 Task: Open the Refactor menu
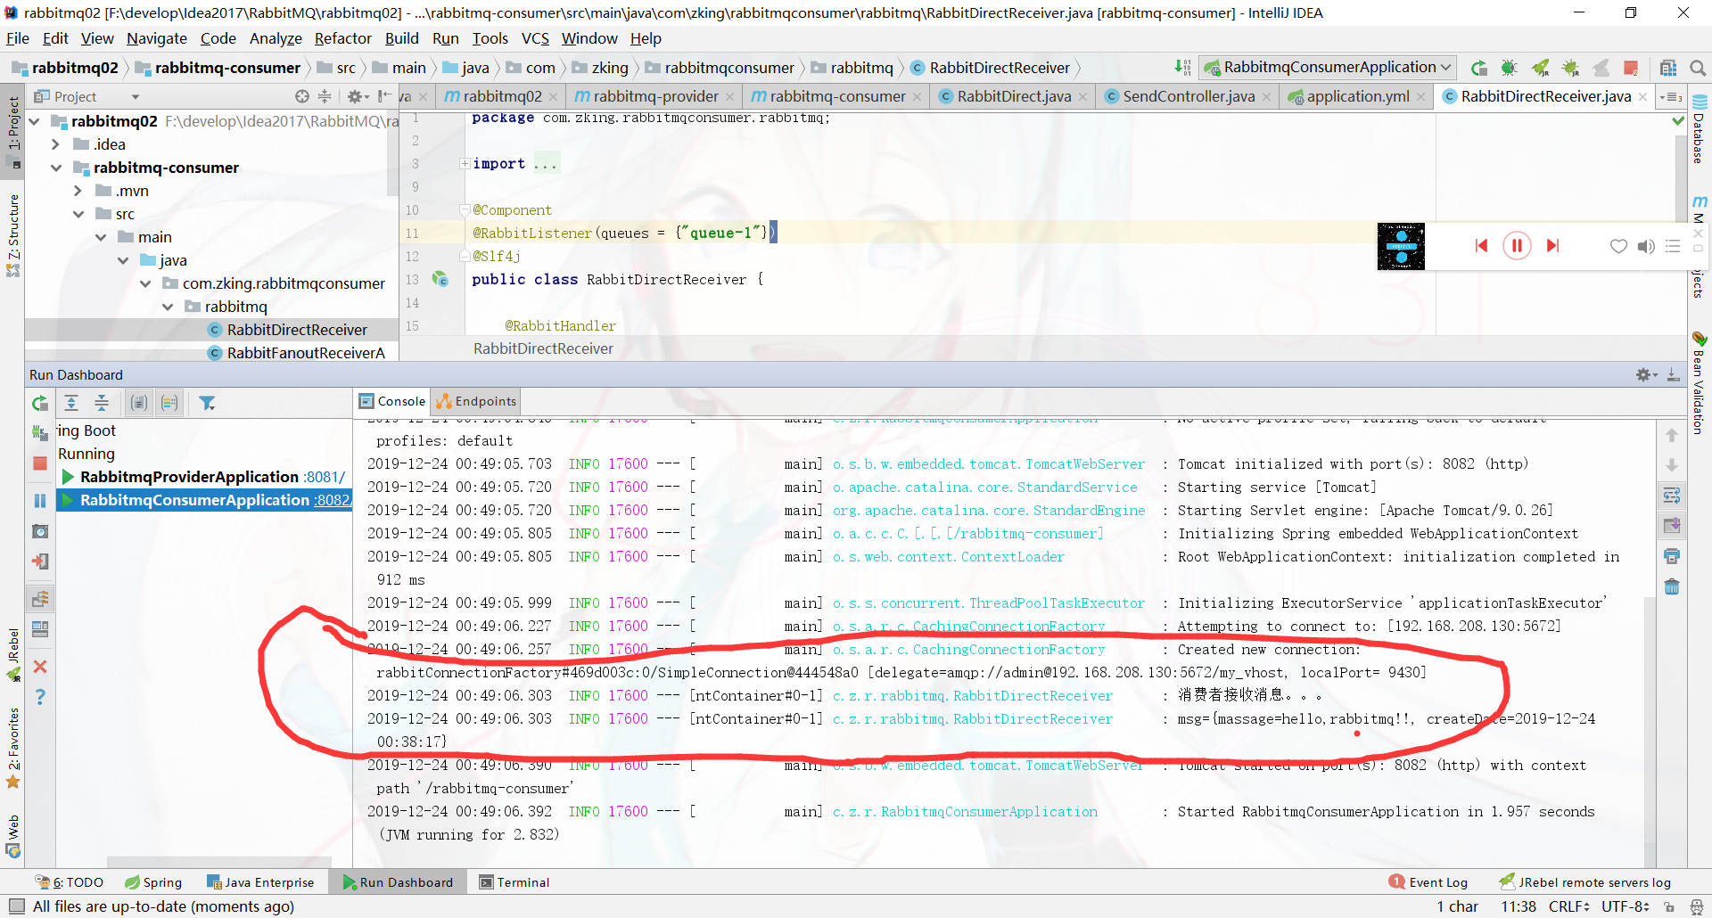click(x=342, y=38)
